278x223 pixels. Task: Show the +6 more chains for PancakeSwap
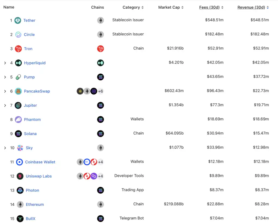(x=100, y=91)
